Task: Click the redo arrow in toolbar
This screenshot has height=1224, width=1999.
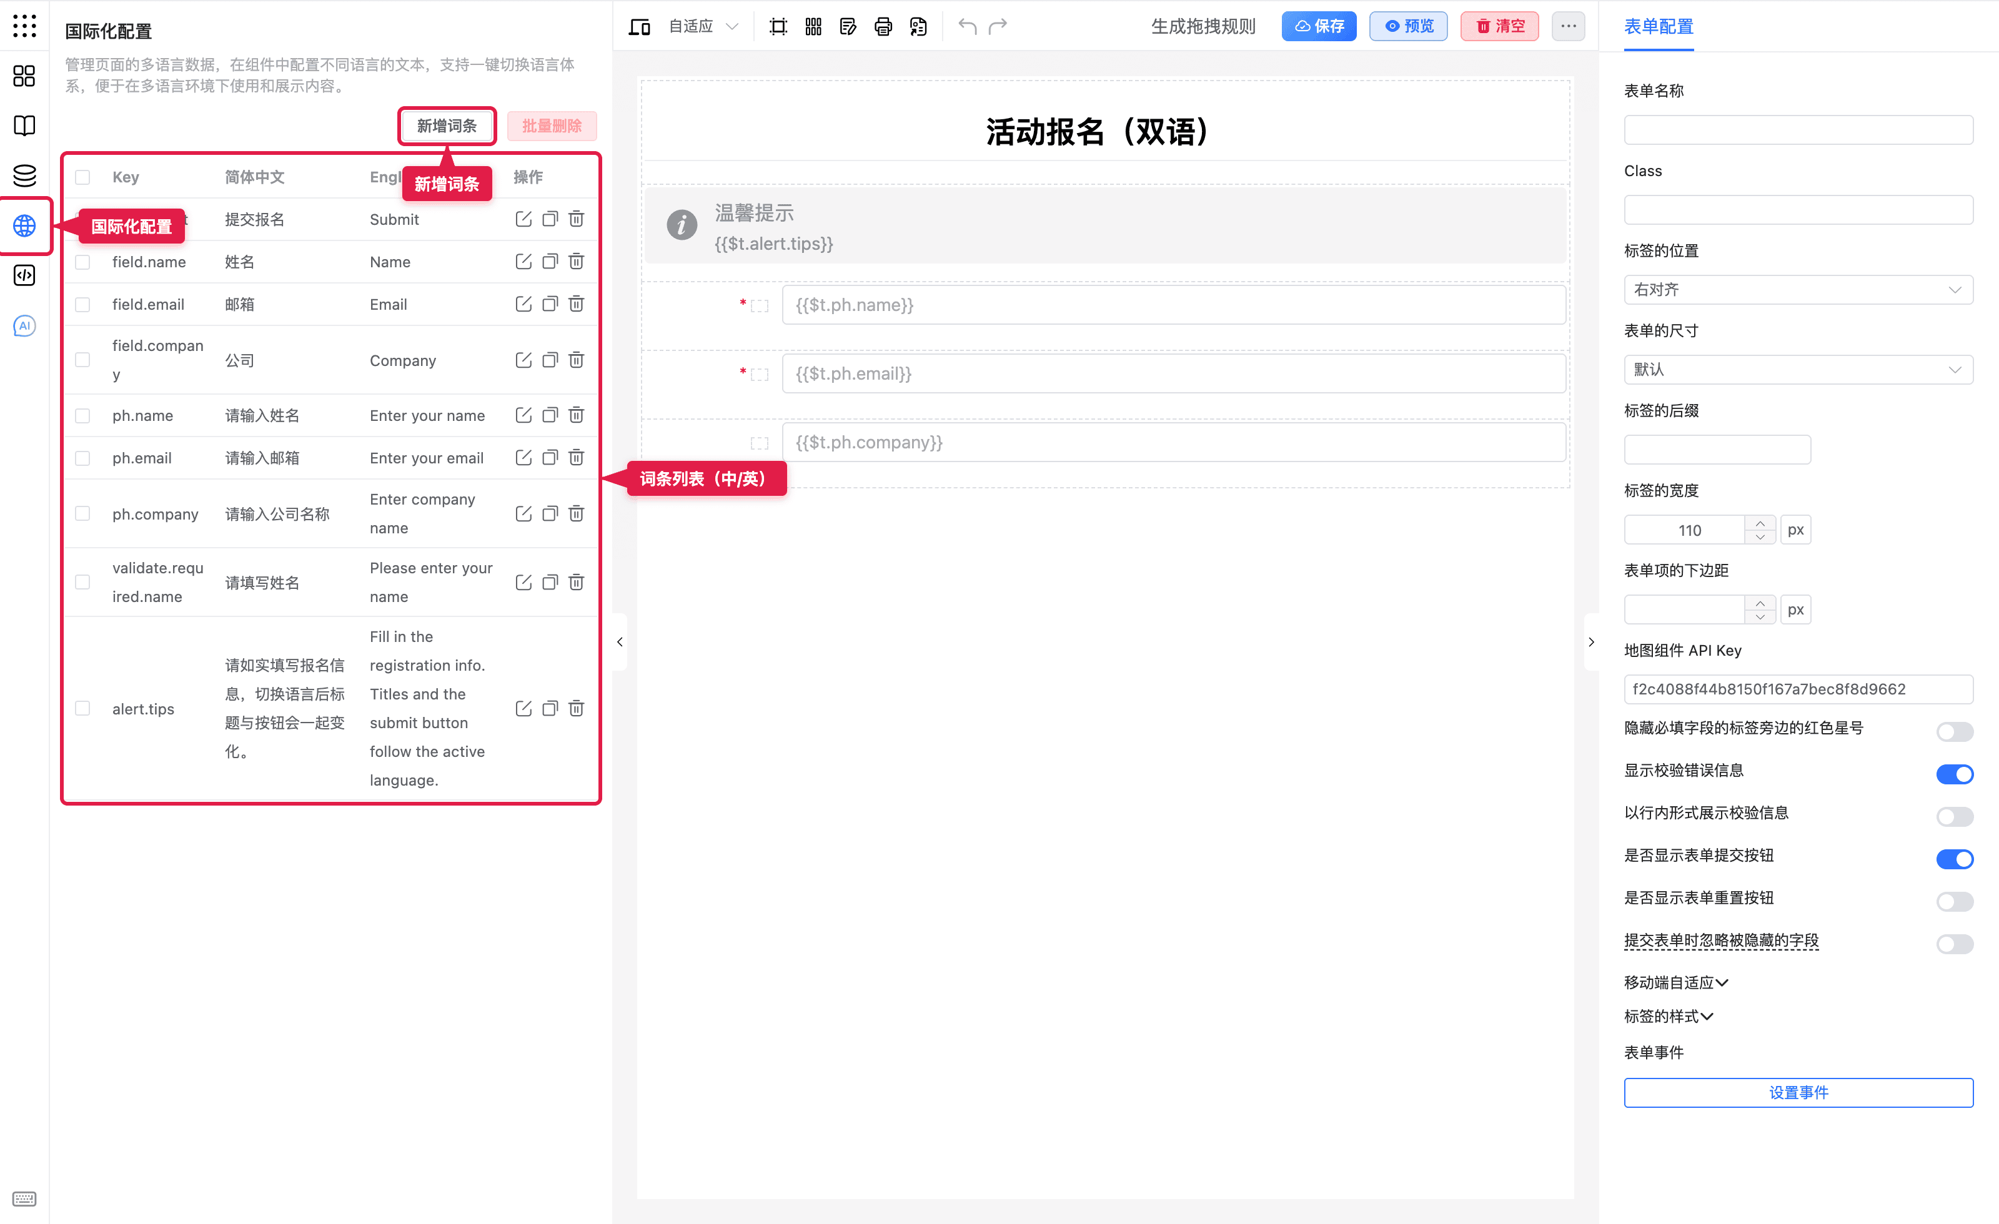Action: [x=998, y=26]
